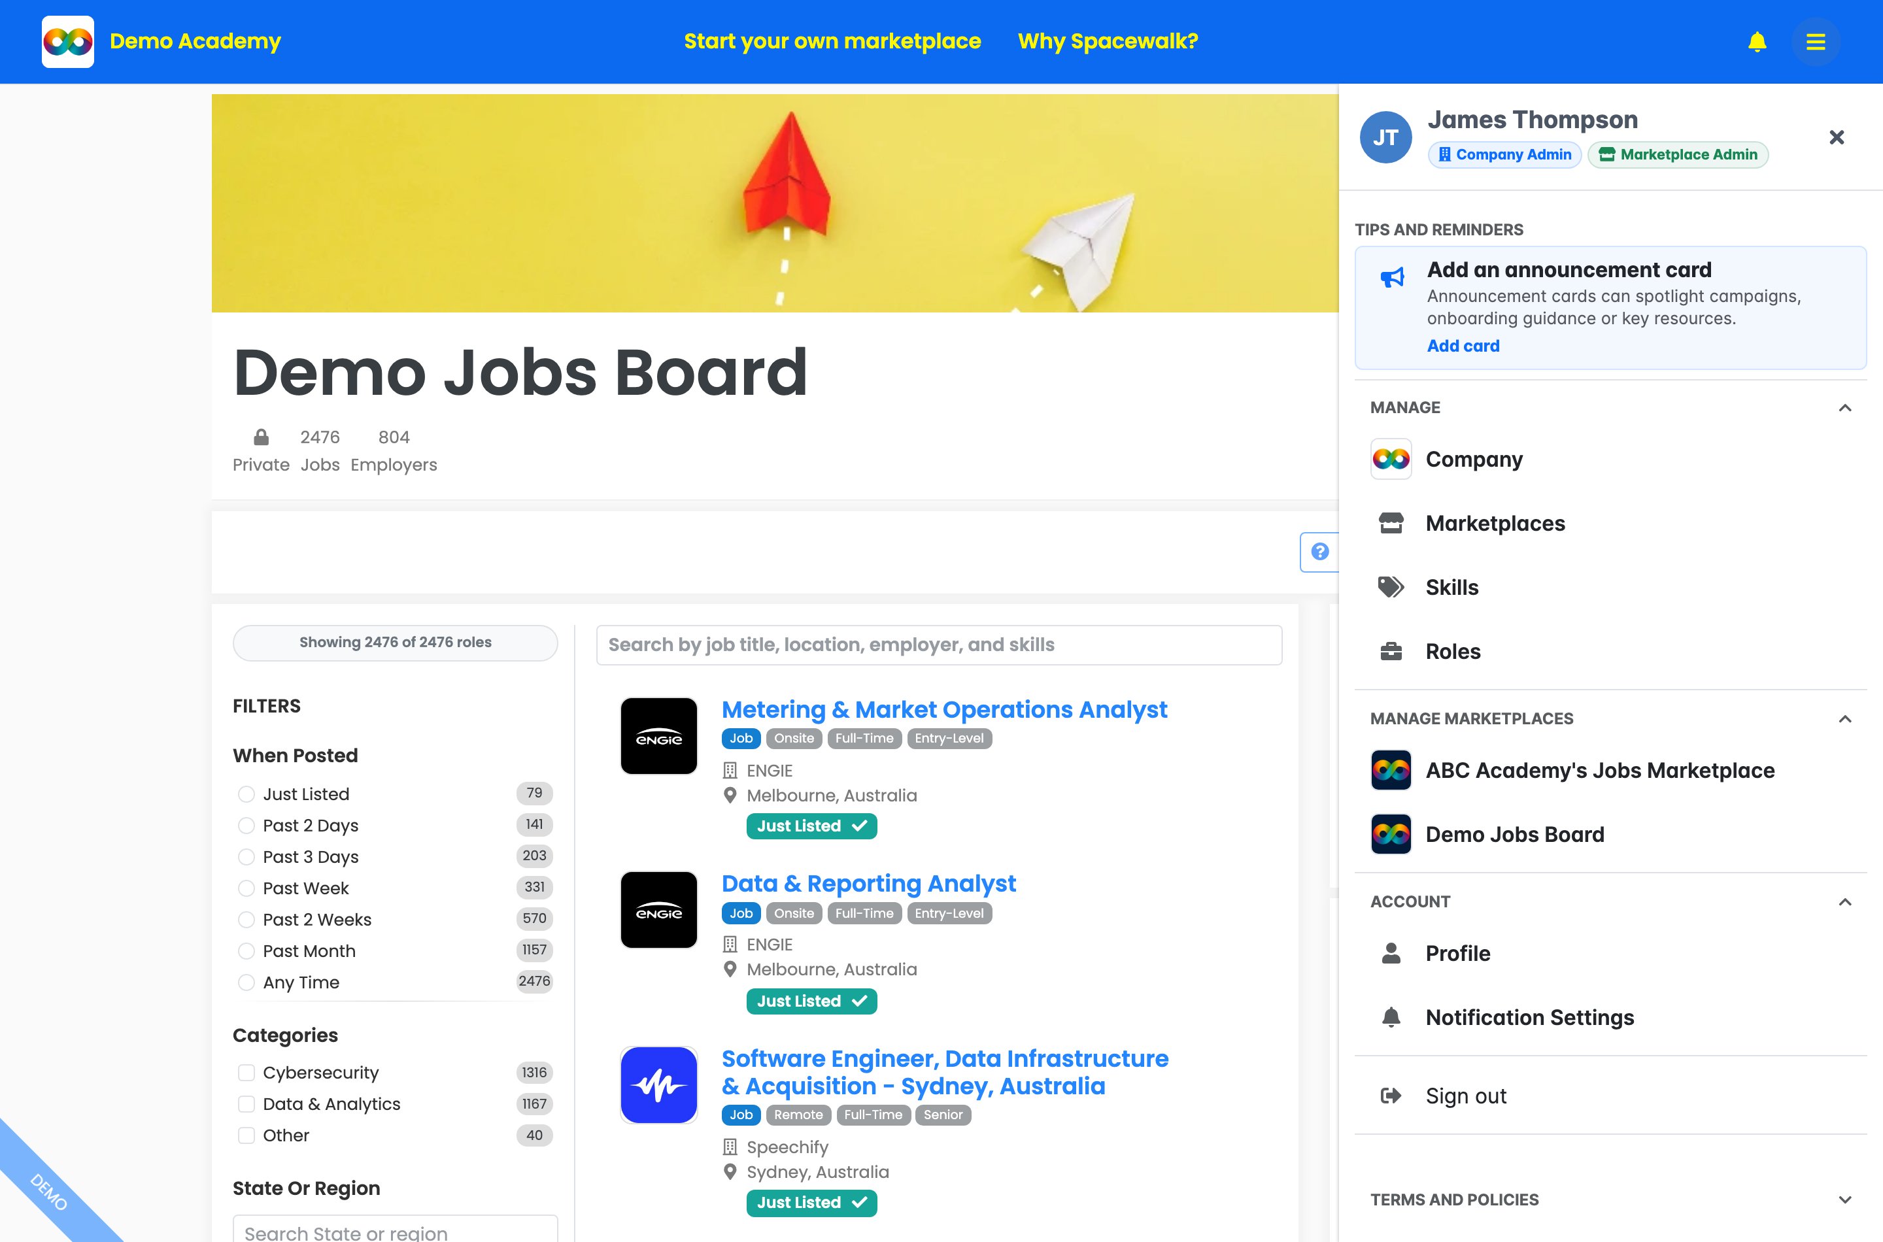The image size is (1883, 1242).
Task: Click the Skills tags icon
Action: pyautogui.click(x=1391, y=587)
